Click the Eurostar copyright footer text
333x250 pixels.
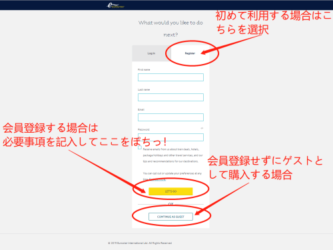[x=140, y=243]
